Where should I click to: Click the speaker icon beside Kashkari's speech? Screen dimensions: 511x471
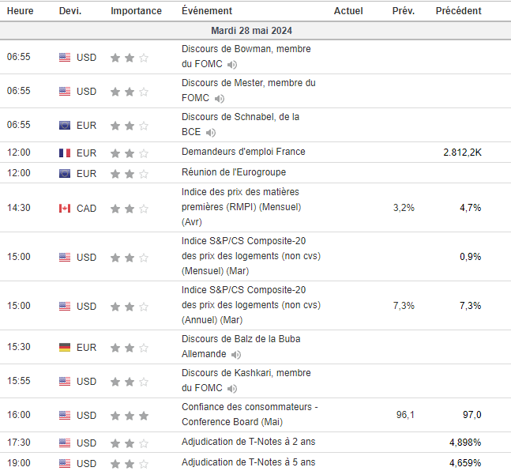[x=232, y=389]
